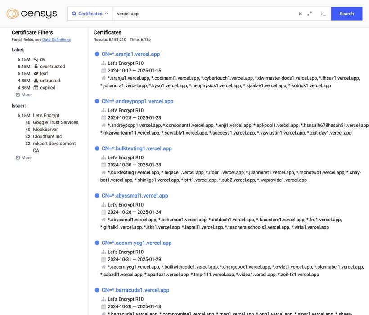
Task: Click the Certificates results heading
Action: 108,32
